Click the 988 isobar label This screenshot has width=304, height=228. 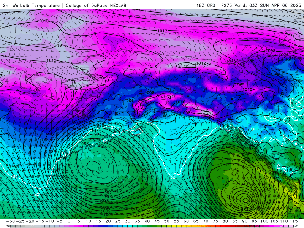[85, 144]
